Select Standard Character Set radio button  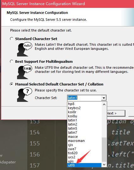[11, 39]
